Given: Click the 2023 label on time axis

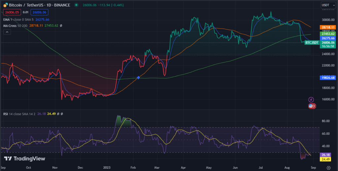Looking at the screenshot, I should (x=107, y=168).
